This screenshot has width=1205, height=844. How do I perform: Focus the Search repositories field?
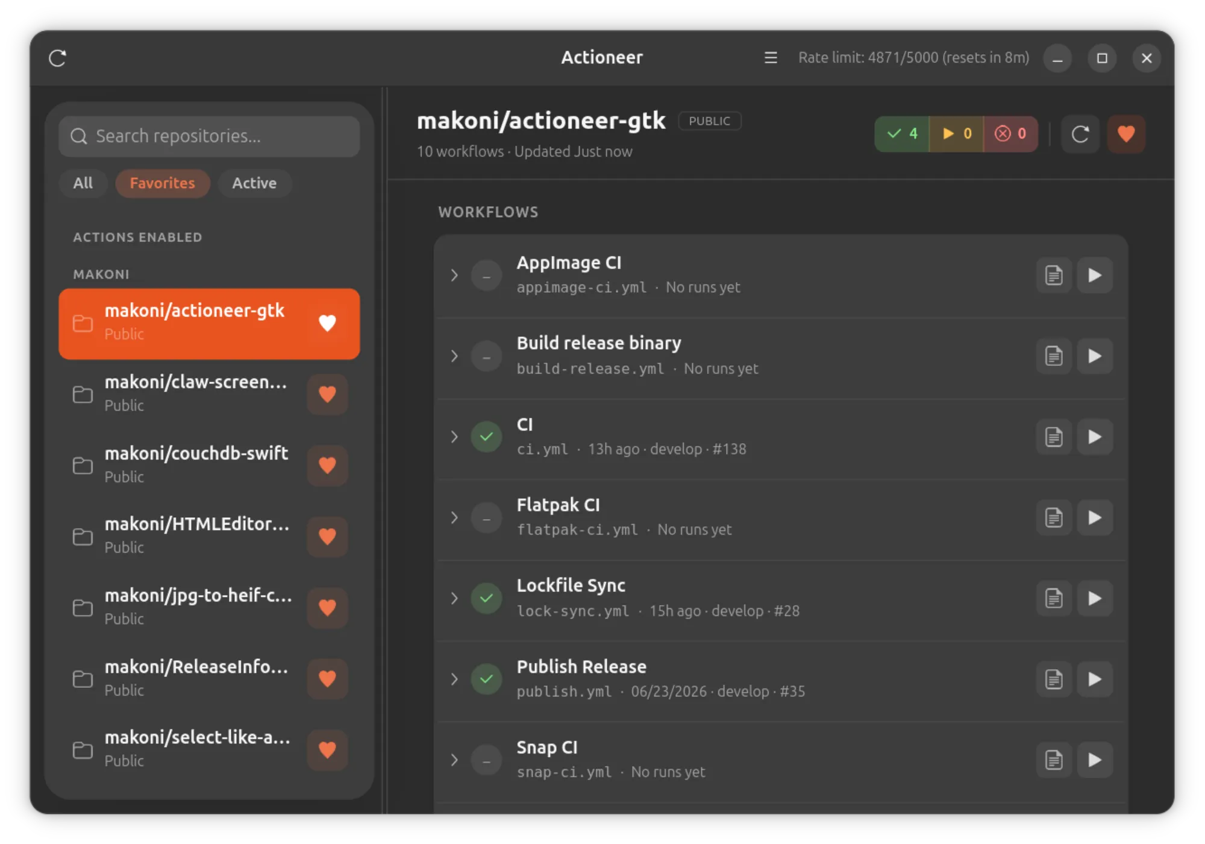209,136
